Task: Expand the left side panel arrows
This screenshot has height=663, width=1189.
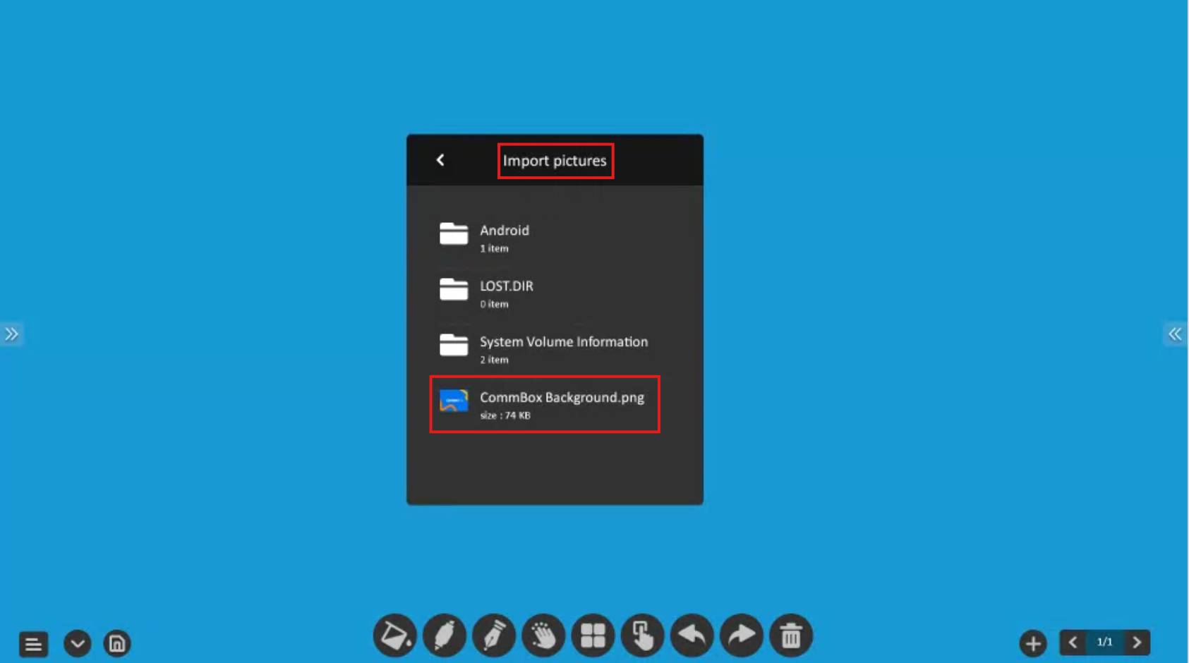Action: point(11,334)
